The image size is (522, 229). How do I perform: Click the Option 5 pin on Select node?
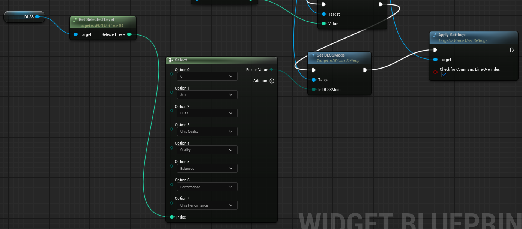171,166
